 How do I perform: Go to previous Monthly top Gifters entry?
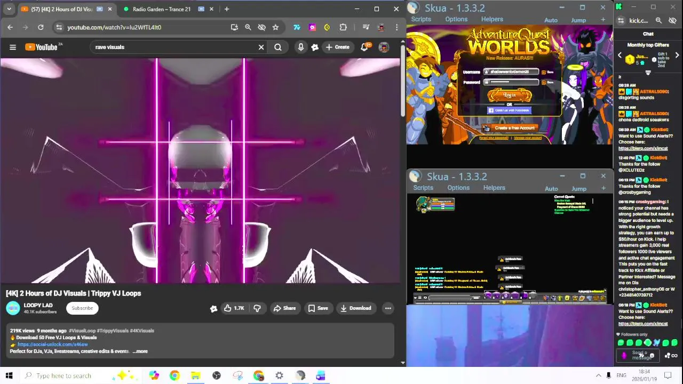620,55
